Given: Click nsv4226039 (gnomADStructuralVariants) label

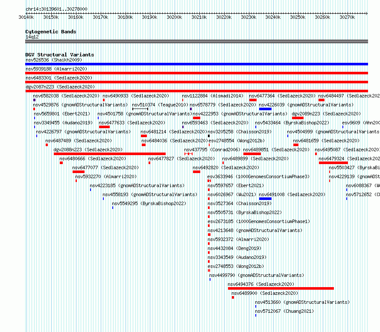Looking at the screenshot, I should (x=306, y=105).
